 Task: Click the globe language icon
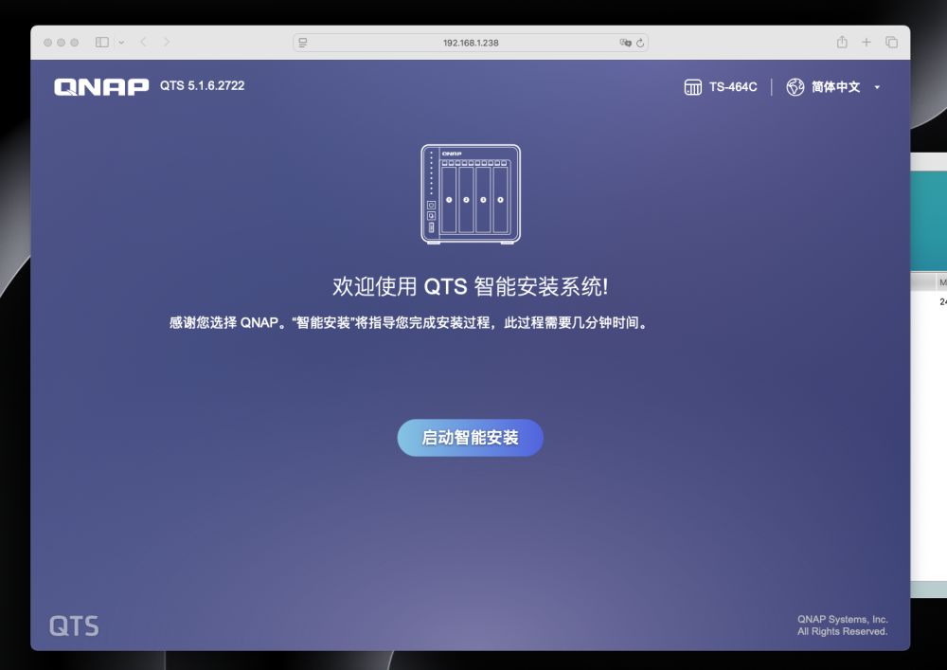click(x=795, y=87)
